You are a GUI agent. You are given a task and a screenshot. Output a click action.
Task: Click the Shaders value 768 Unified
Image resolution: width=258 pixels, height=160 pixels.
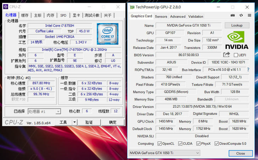tap(174, 77)
